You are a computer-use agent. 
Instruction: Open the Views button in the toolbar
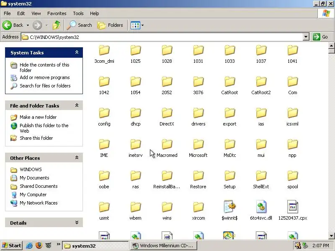135,25
